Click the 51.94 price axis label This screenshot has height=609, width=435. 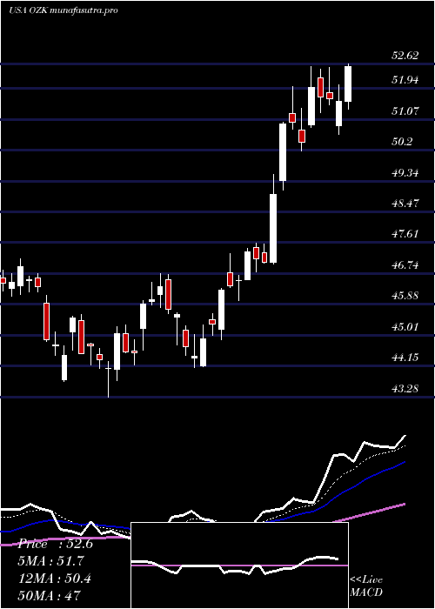[x=405, y=80]
